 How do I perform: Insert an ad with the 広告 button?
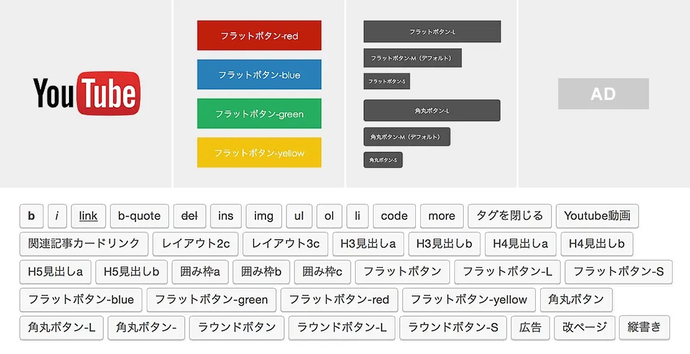coord(530,327)
